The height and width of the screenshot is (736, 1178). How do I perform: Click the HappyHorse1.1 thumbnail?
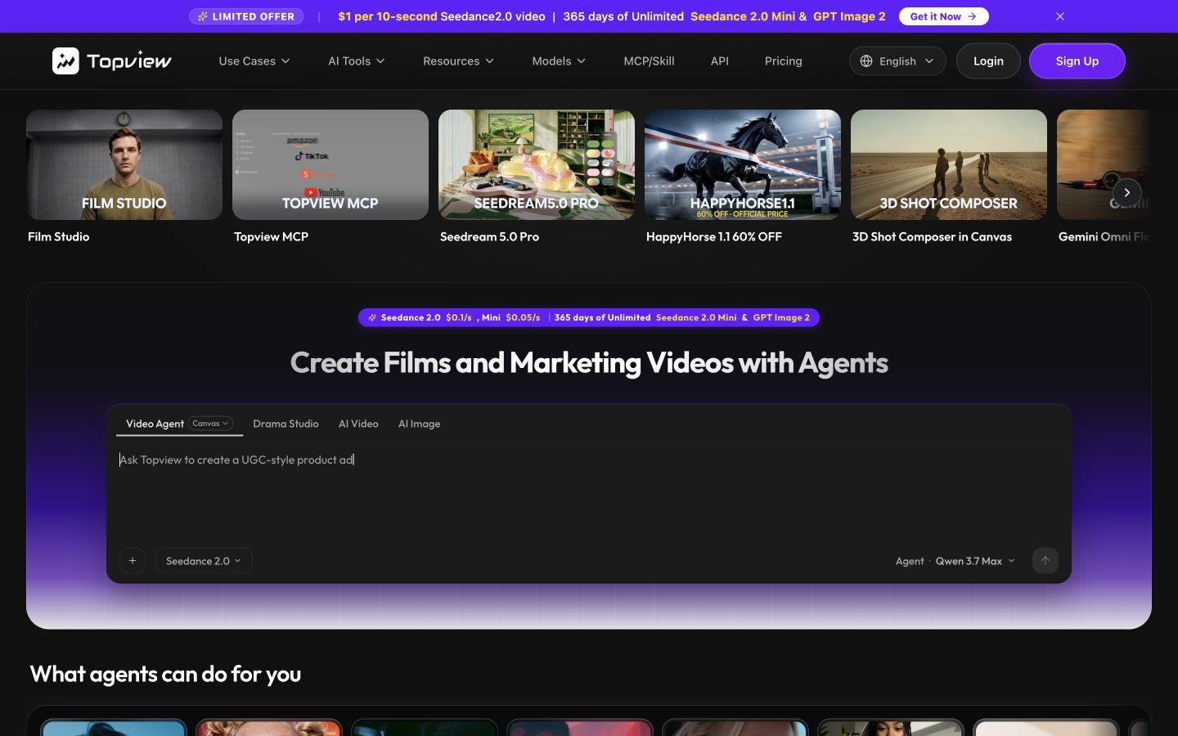tap(743, 164)
